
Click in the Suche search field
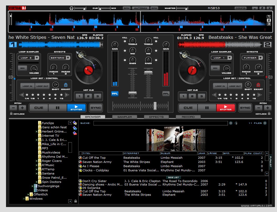click(161, 123)
